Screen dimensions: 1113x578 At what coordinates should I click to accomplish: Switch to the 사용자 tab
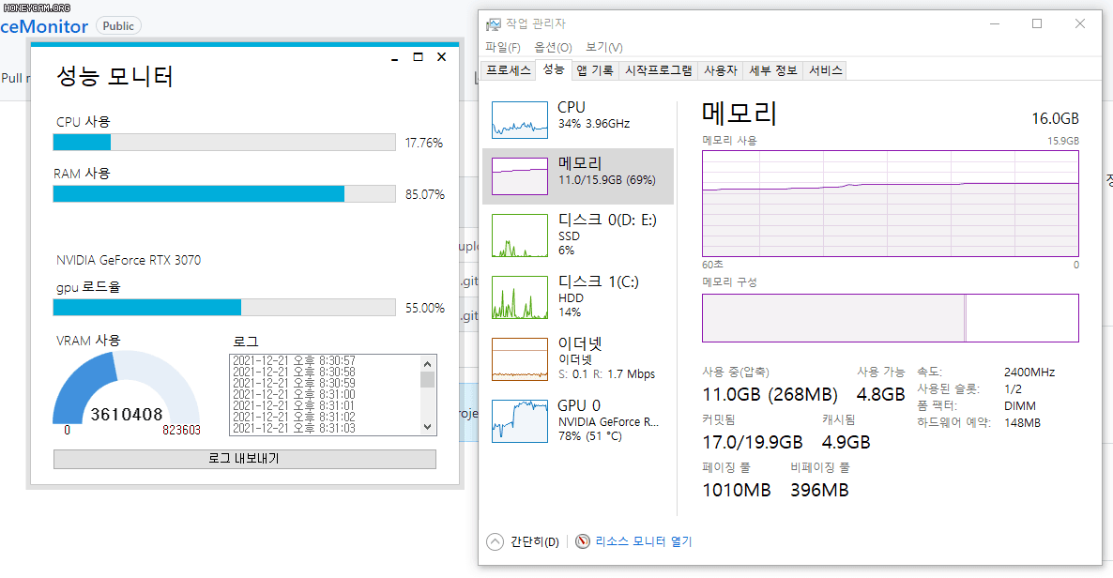[721, 70]
